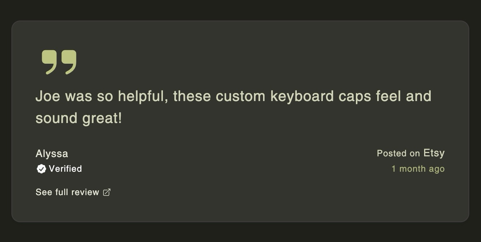Screen dimensions: 481x242
Task: Open the See full review link
Action: [x=73, y=192]
